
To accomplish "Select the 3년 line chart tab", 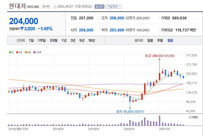I will point(73,40).
